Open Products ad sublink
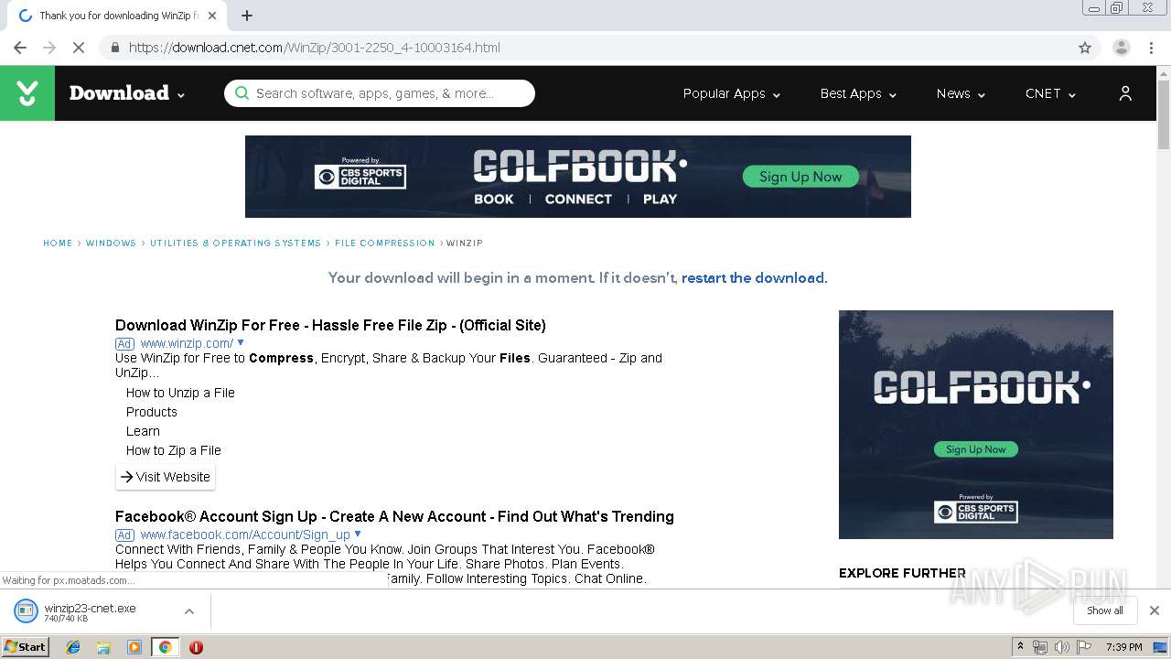The image size is (1171, 659). click(152, 412)
